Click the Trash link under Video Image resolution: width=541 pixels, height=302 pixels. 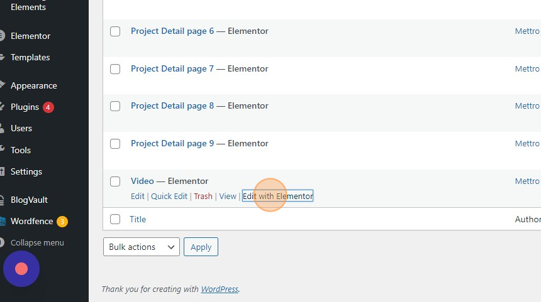click(203, 196)
